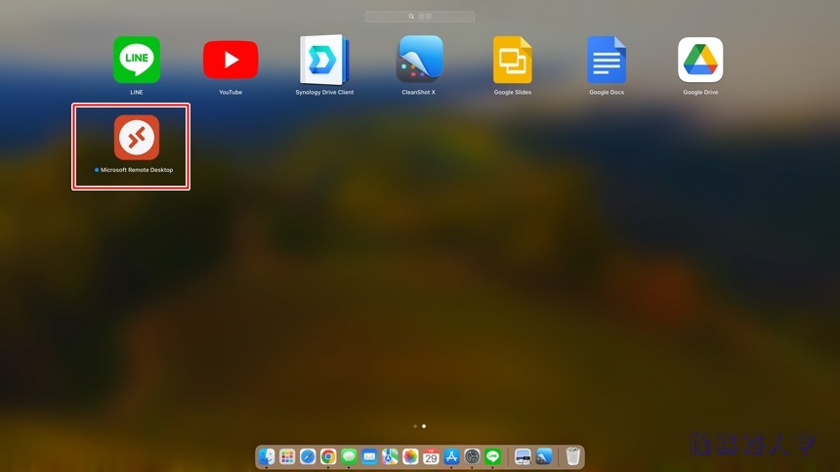Click the CleanShot X icon in the Dock
Image resolution: width=840 pixels, height=472 pixels.
pos(544,456)
